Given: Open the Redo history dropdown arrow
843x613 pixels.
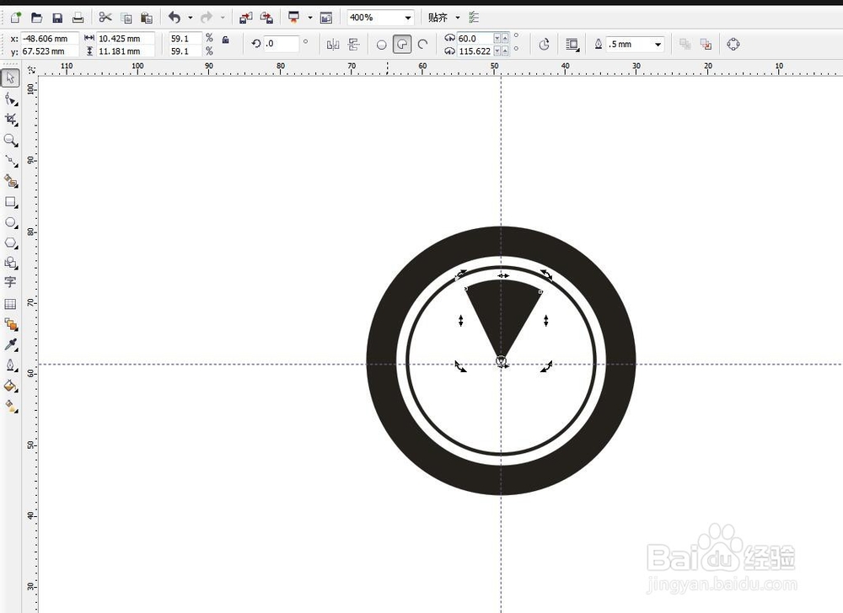Looking at the screenshot, I should 223,18.
